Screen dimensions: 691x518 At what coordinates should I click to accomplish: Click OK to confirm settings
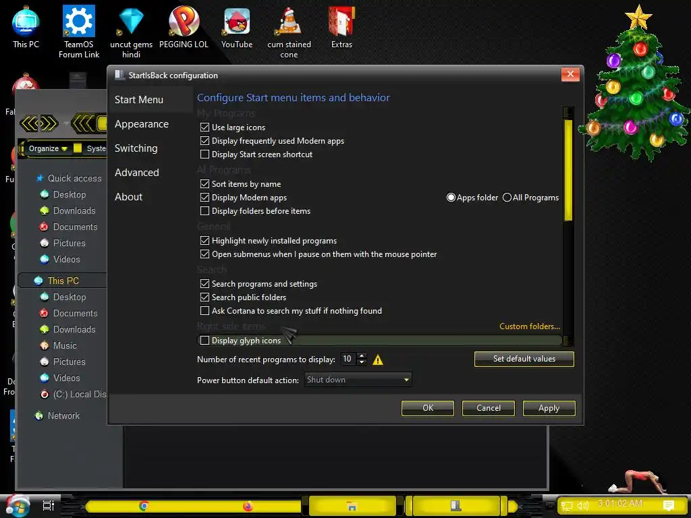point(428,408)
